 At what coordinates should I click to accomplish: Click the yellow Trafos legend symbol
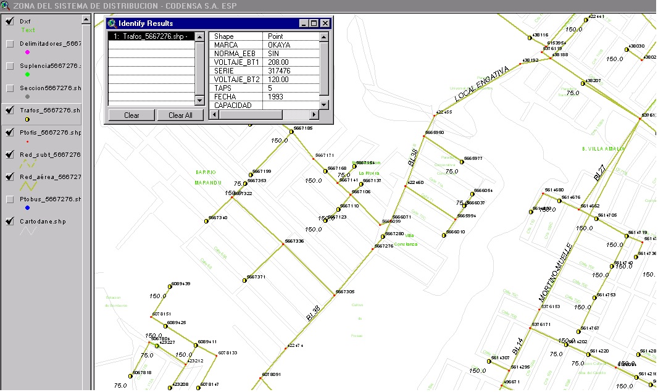28,119
